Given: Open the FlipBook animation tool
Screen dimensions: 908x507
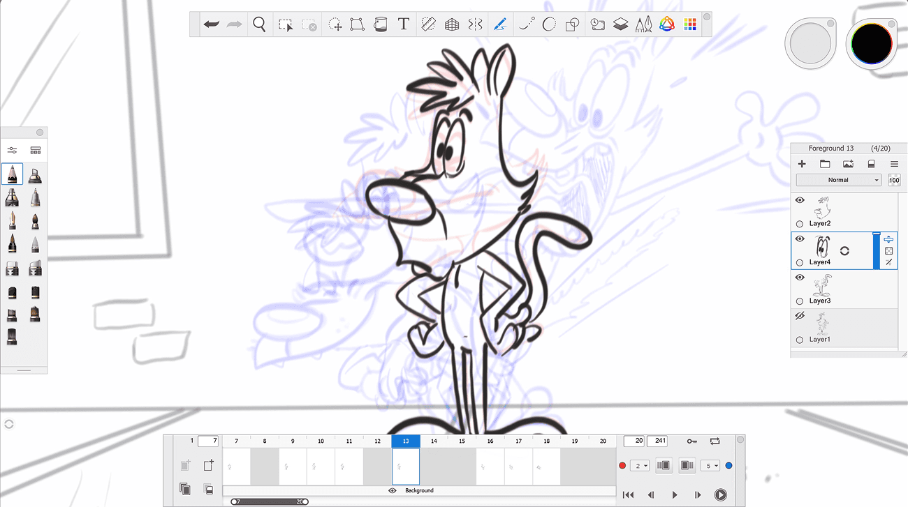Looking at the screenshot, I should point(597,24).
